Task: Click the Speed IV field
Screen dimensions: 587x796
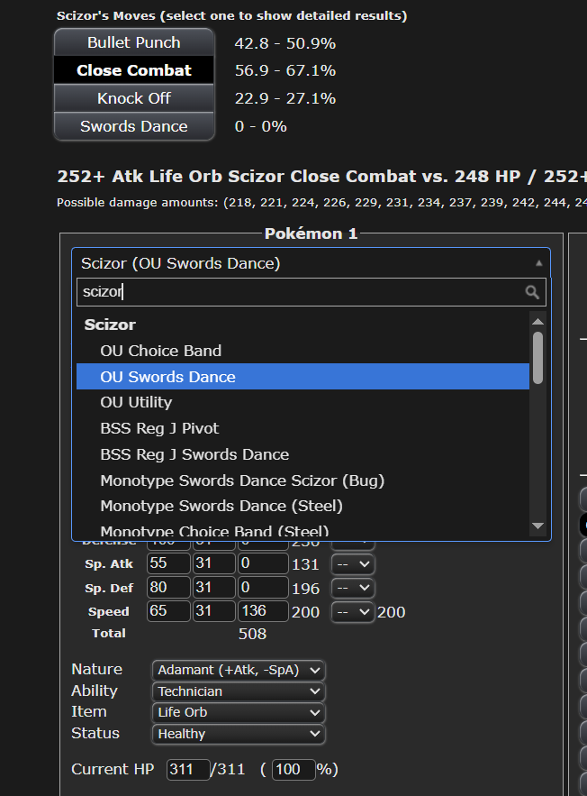Action: coord(214,611)
